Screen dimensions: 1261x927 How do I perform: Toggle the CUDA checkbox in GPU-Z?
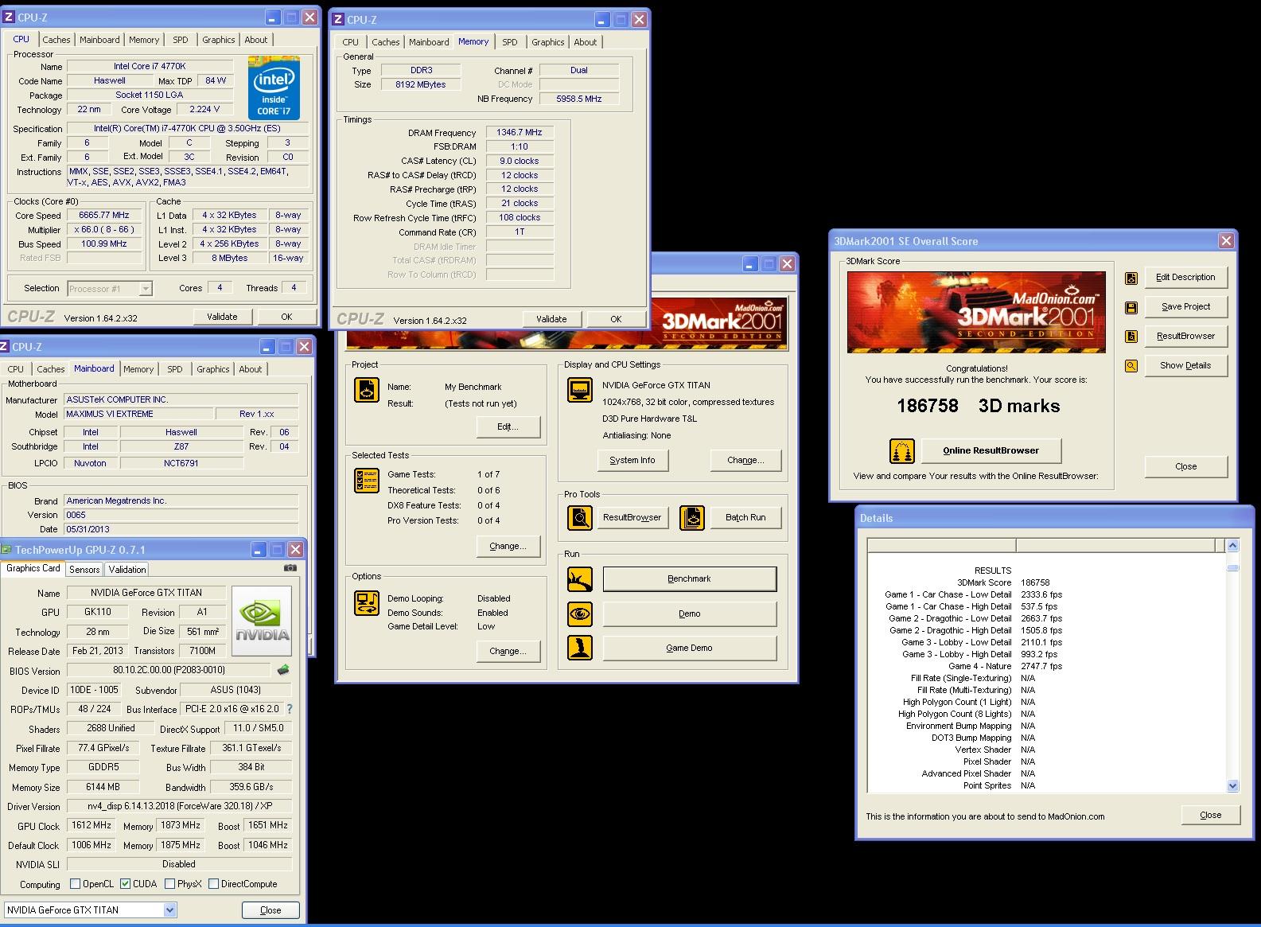[x=125, y=884]
